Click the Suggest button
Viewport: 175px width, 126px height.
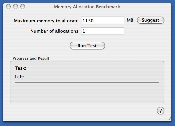point(151,20)
